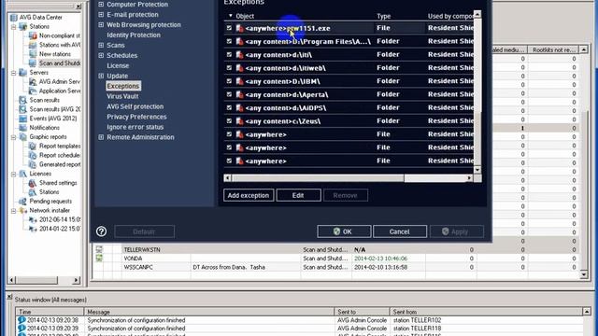
Task: Click the Edit exception button
Action: click(x=298, y=195)
